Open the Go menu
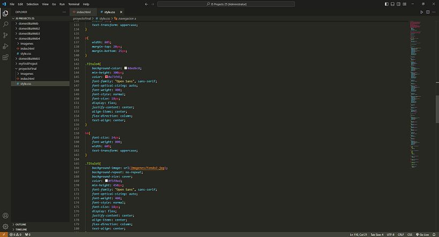Viewport: 439px width, 237px height. pos(54,4)
